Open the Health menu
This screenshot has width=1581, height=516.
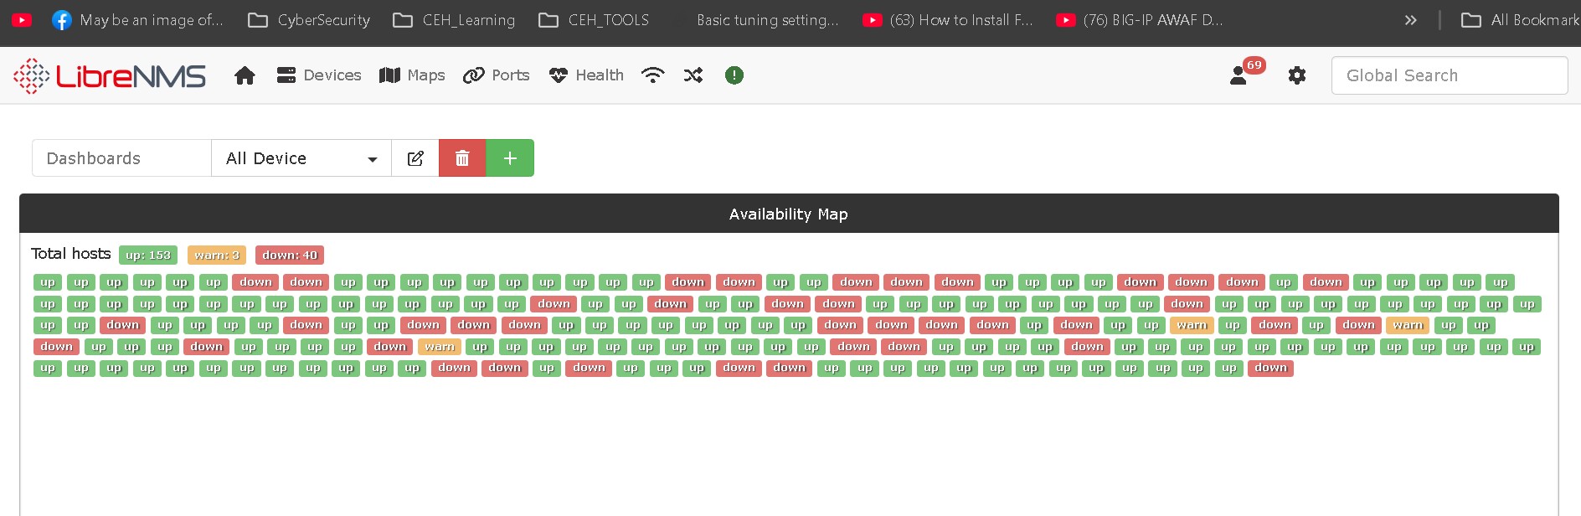tap(586, 75)
